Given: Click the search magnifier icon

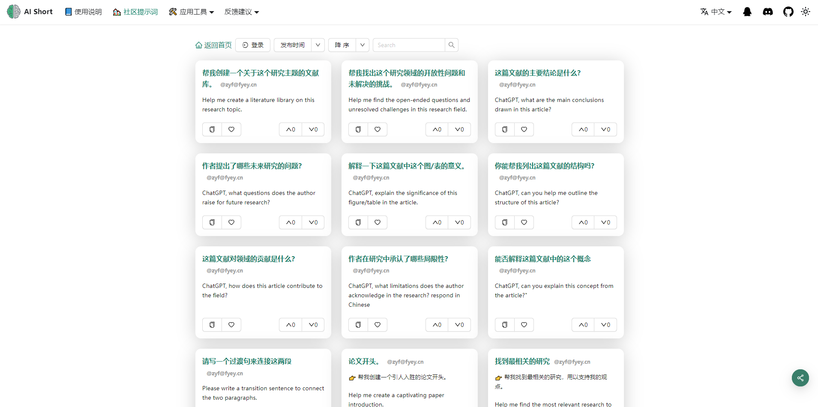Looking at the screenshot, I should click(451, 45).
